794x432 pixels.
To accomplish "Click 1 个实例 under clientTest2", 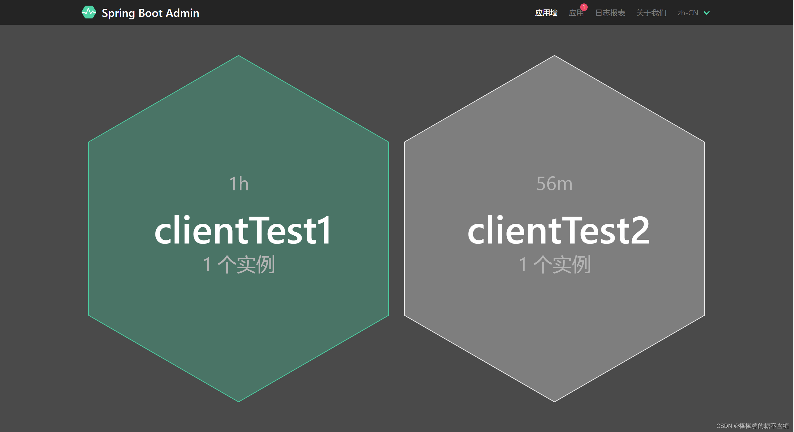I will 555,264.
